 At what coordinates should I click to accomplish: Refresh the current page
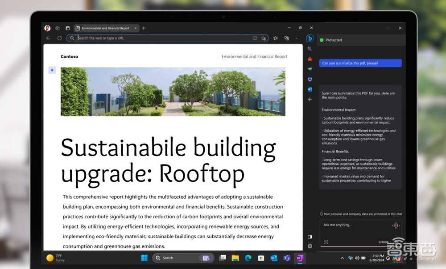click(x=59, y=38)
